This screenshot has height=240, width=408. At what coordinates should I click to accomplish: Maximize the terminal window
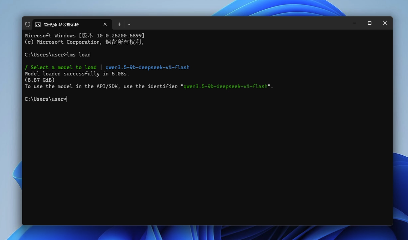[x=369, y=23]
